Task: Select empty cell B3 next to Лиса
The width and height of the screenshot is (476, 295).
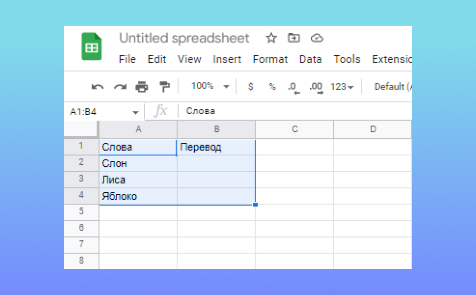Action: [x=216, y=180]
